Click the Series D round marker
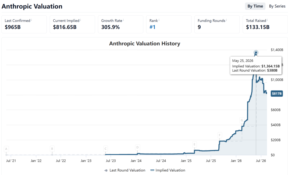Image resolution: width=288 pixels, height=175 pixels. click(x=137, y=147)
